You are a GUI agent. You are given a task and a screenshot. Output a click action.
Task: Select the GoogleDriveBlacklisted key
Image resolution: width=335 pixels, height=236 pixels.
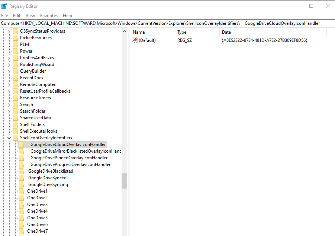tap(51, 171)
